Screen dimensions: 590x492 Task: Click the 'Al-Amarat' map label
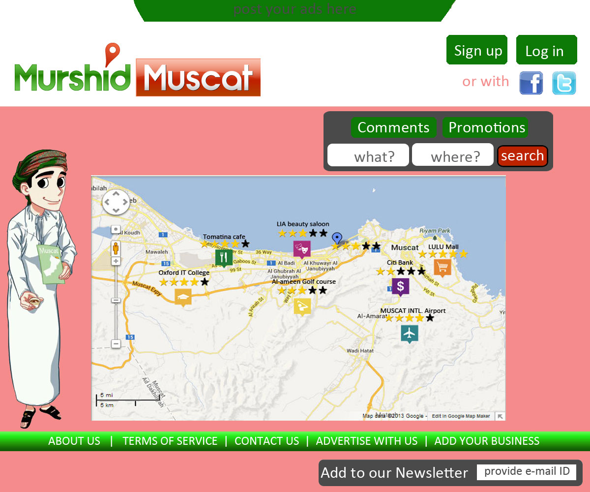(x=372, y=316)
